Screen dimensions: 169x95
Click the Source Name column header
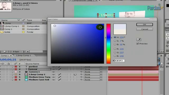[x=36, y=64]
